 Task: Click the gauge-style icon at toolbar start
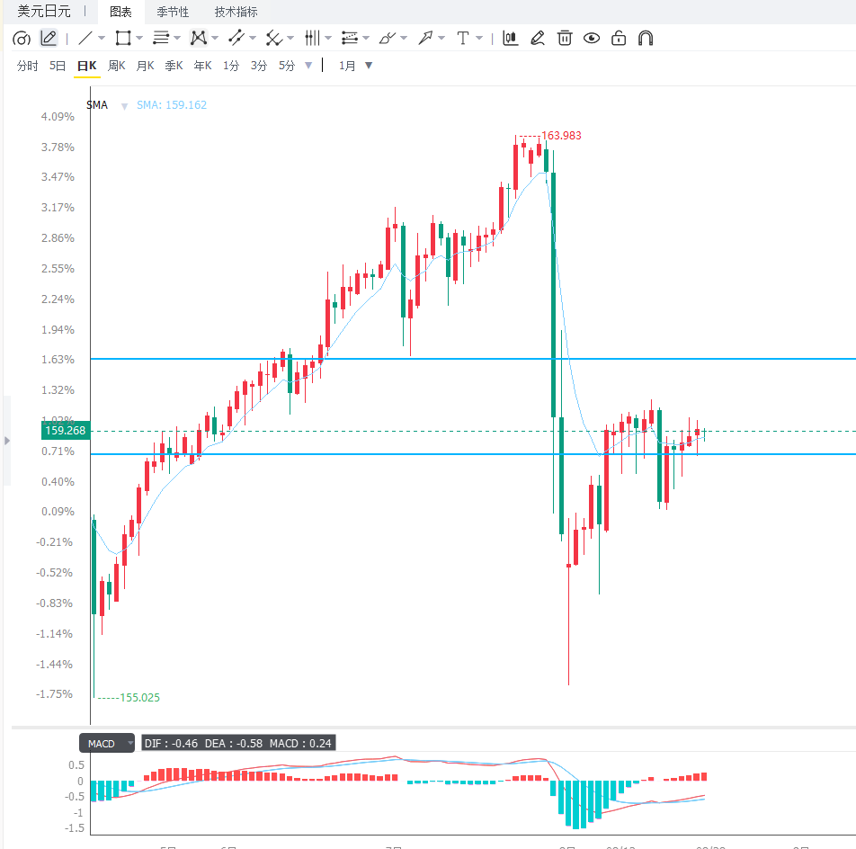pyautogui.click(x=22, y=38)
